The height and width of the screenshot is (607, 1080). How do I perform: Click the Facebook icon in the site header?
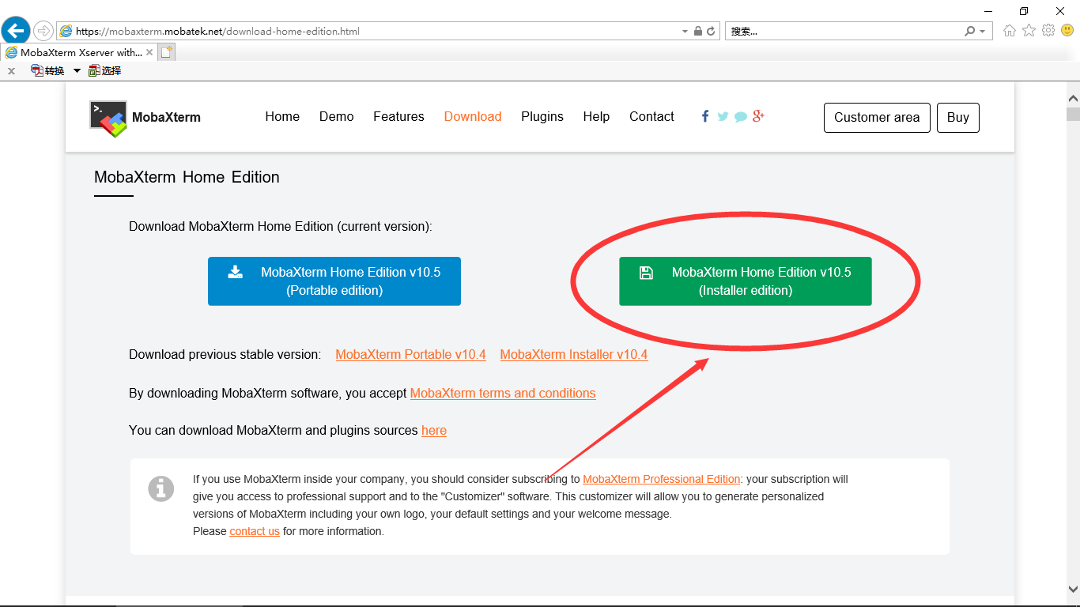[x=704, y=116]
